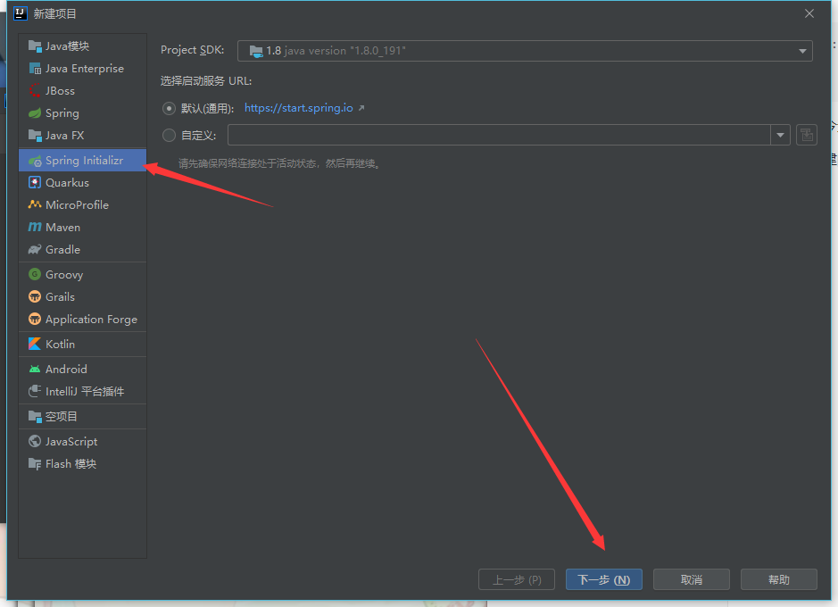Image resolution: width=838 pixels, height=607 pixels.
Task: Click the green Spring leaf icon
Action: point(35,113)
